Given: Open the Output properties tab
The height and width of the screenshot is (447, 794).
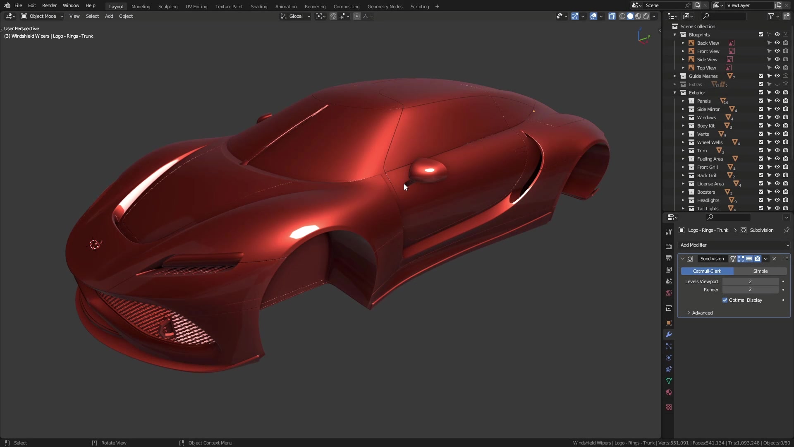Looking at the screenshot, I should pos(669,258).
